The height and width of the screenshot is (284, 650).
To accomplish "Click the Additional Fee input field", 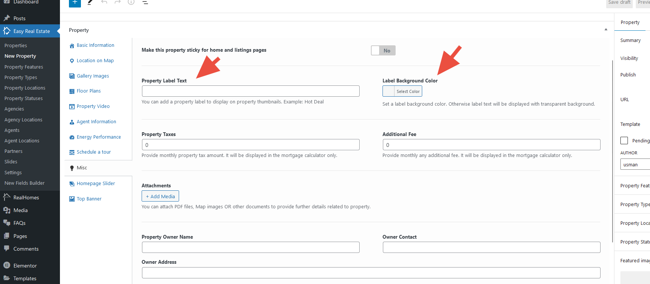I will tap(492, 145).
